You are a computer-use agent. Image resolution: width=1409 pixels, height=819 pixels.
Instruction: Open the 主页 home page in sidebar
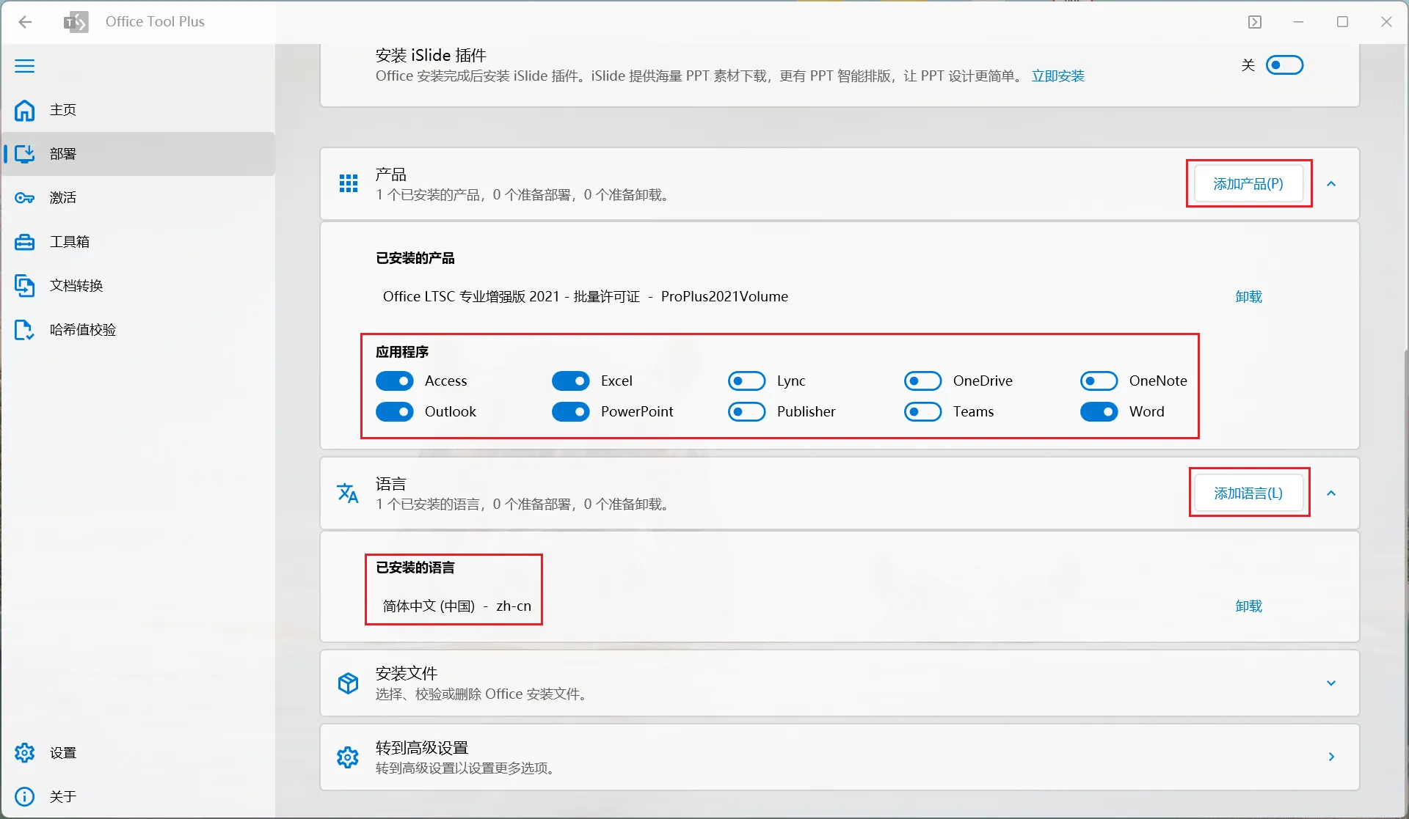click(62, 110)
